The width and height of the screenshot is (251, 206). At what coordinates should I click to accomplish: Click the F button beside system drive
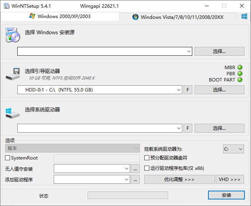[188, 128]
